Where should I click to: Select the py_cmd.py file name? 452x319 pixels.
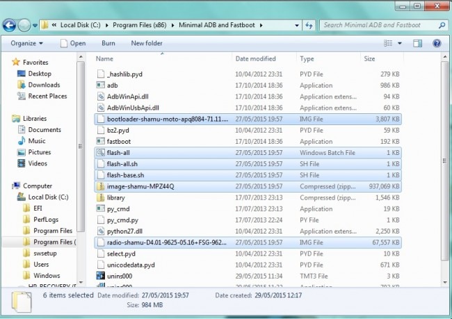(x=122, y=220)
